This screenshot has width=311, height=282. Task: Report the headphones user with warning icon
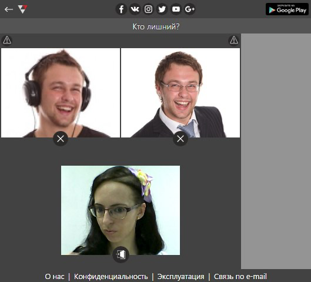point(7,40)
